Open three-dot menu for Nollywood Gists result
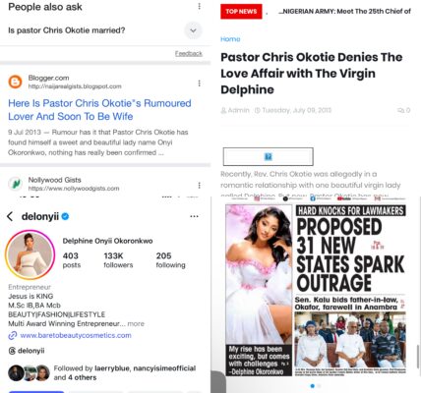Screen dimensions: 421x393 coord(199,186)
